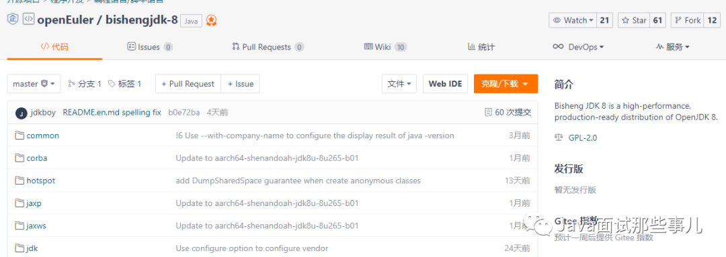Open the corba folder
This screenshot has width=726, height=257.
click(x=37, y=158)
